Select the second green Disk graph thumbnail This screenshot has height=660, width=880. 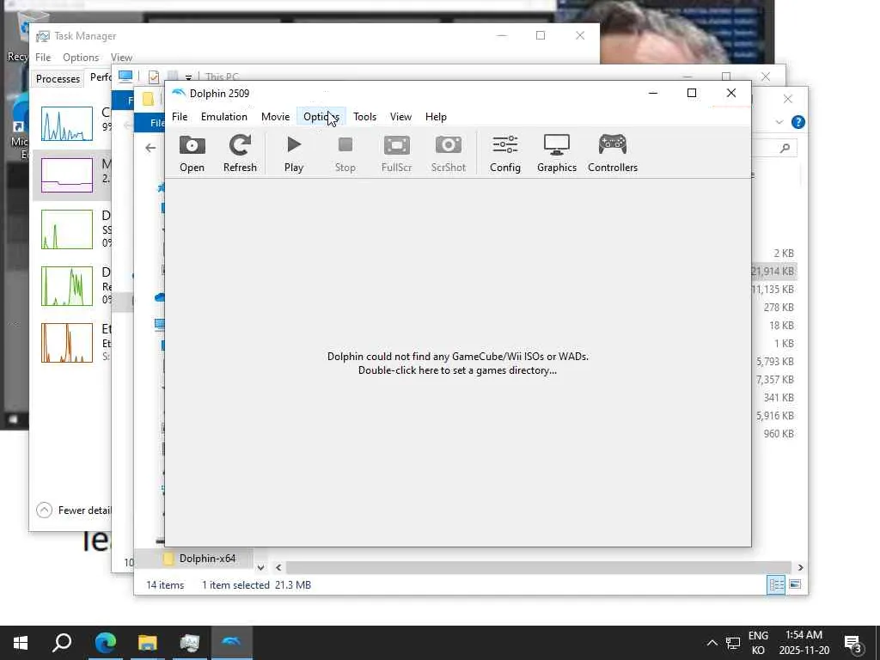tap(67, 286)
